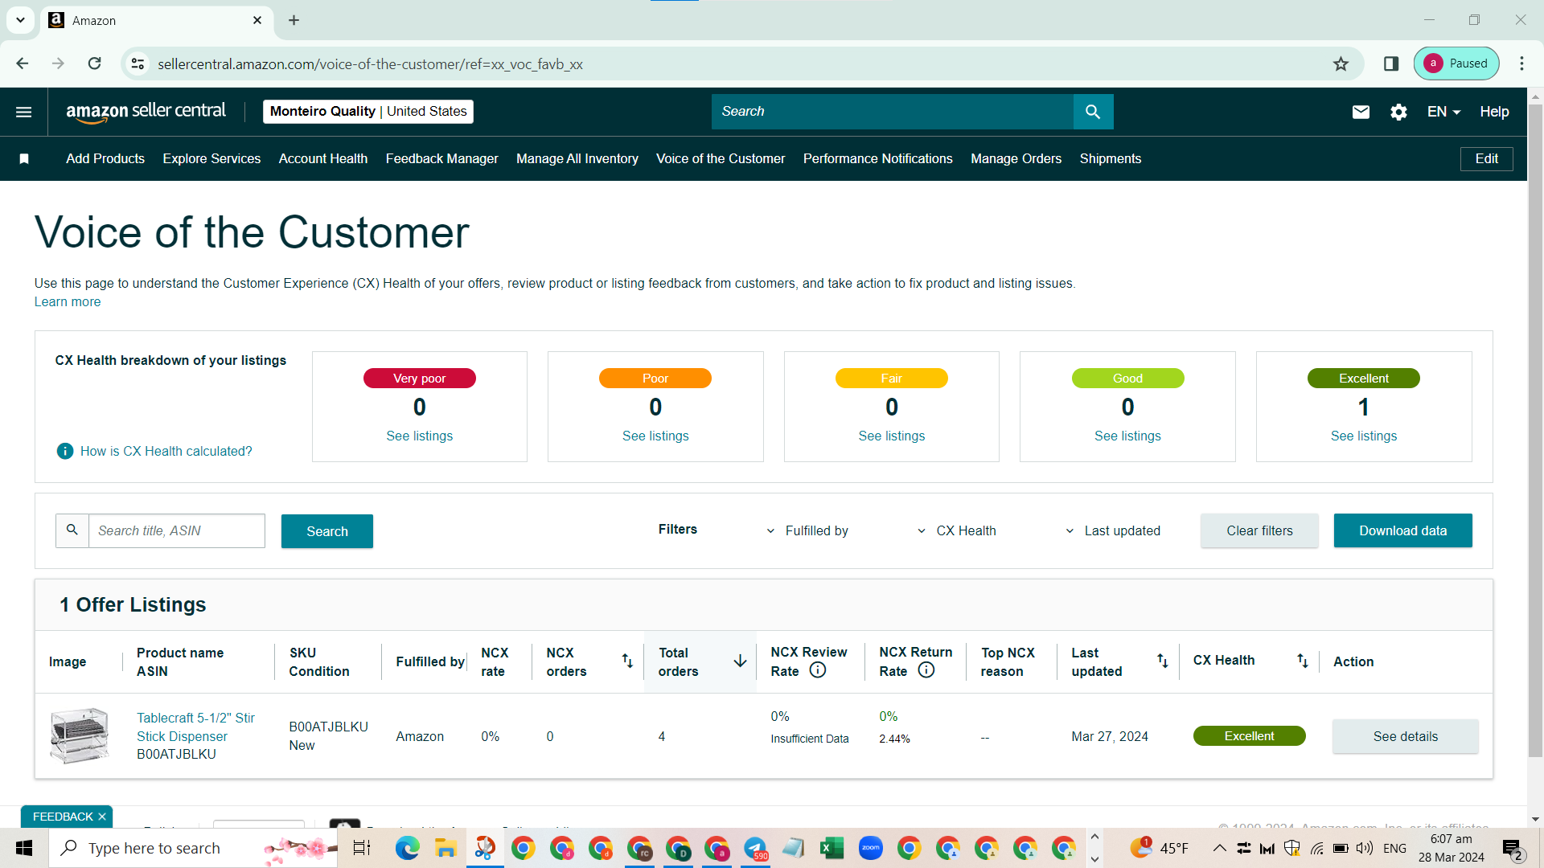Screen dimensions: 1544x868
Task: Click the top search magnifier button
Action: [1093, 112]
